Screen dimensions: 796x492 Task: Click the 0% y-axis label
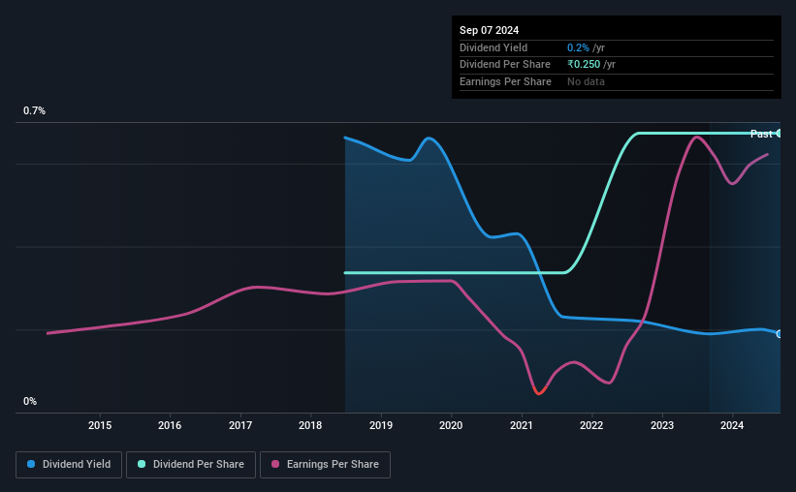(x=30, y=401)
